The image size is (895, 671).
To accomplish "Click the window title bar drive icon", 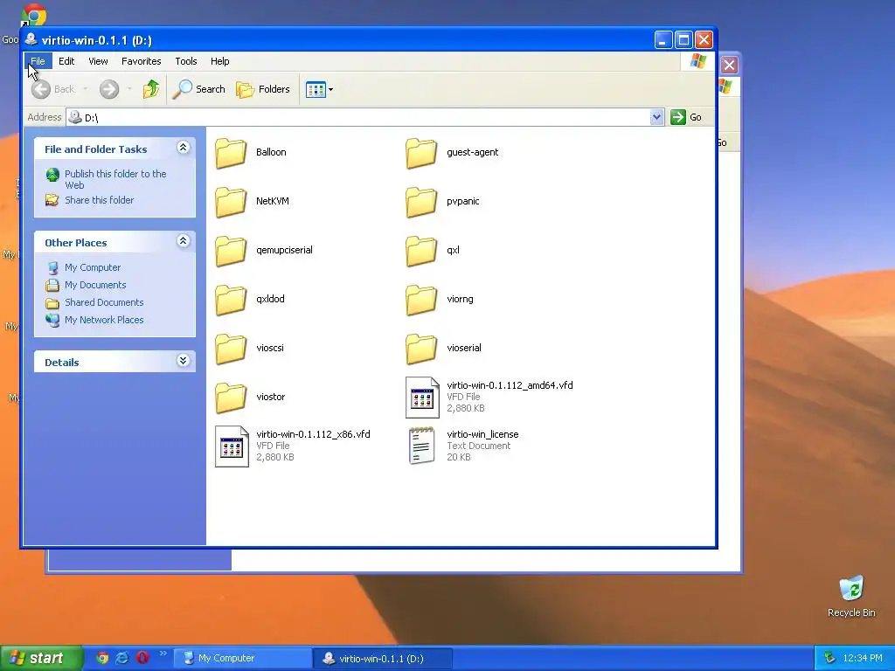I will pyautogui.click(x=31, y=39).
